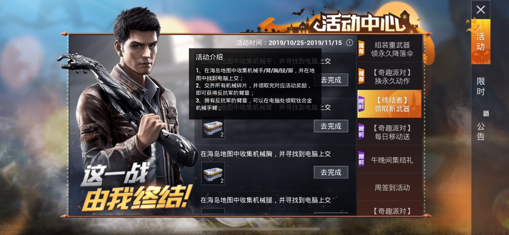Viewport: 509px width, 235px height.
Task: Open 周签到活动 entry
Action: click(389, 187)
